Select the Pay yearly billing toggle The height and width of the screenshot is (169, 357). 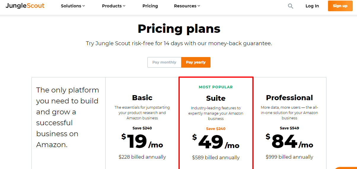click(x=196, y=62)
